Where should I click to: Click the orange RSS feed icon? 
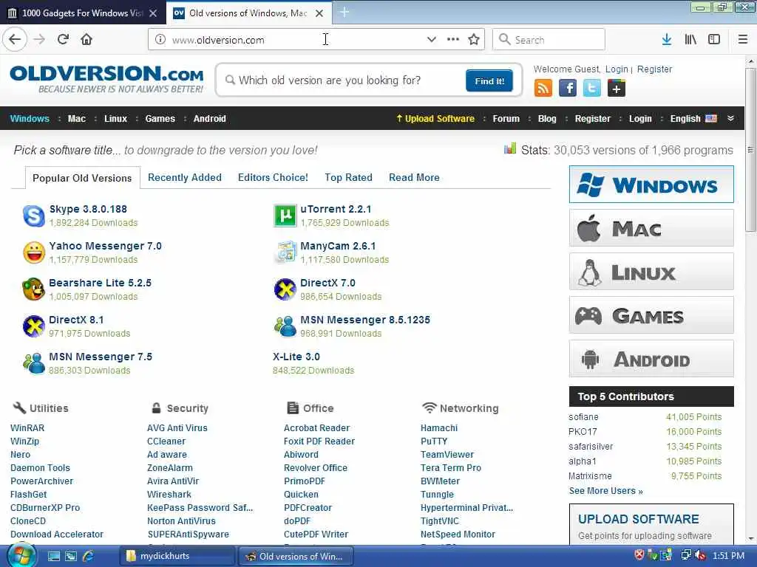[543, 89]
